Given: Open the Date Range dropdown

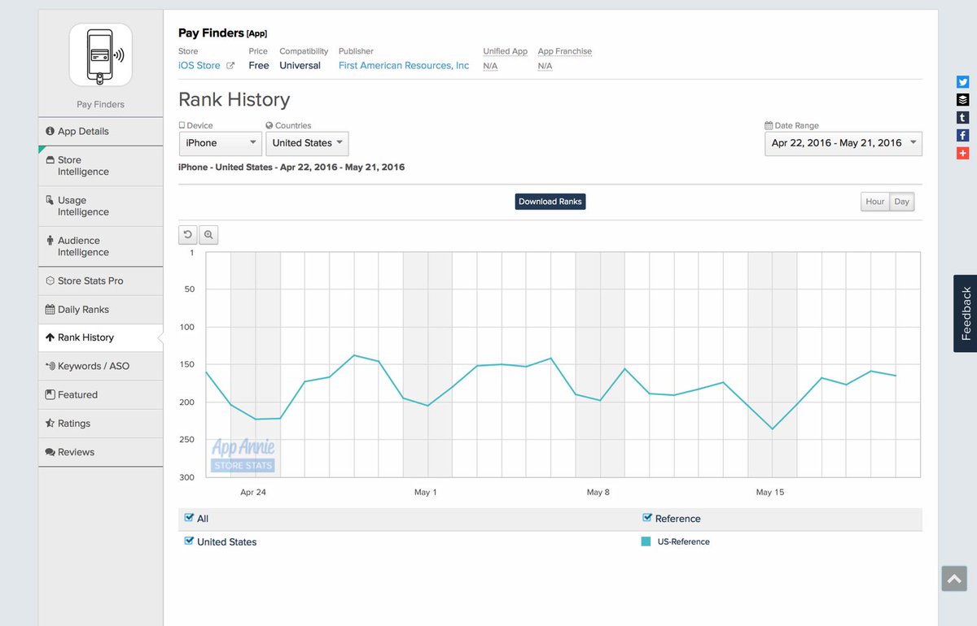Looking at the screenshot, I should click(x=843, y=143).
